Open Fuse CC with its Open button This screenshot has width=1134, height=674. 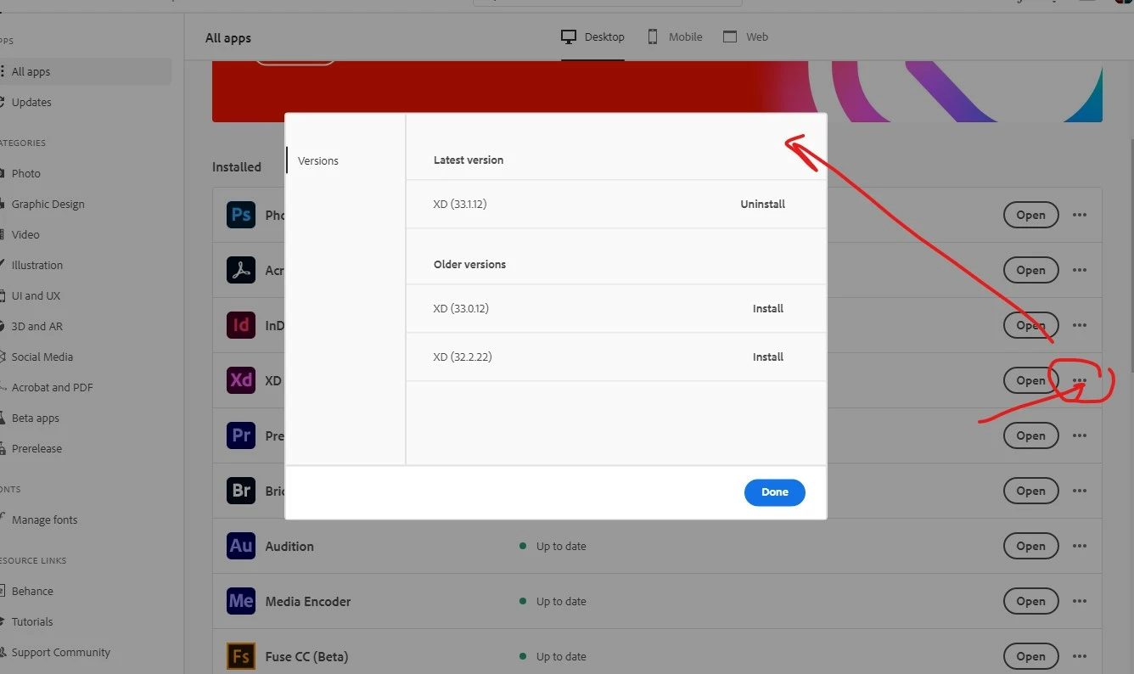tap(1030, 656)
